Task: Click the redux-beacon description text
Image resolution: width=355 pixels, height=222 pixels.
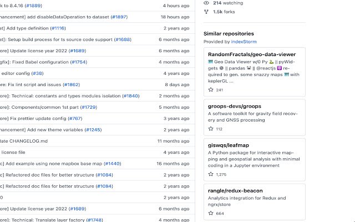Action: pyautogui.click(x=247, y=201)
